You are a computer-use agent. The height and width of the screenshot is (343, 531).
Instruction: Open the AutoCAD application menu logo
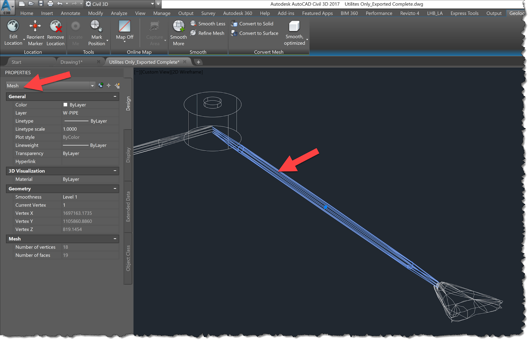(x=7, y=7)
